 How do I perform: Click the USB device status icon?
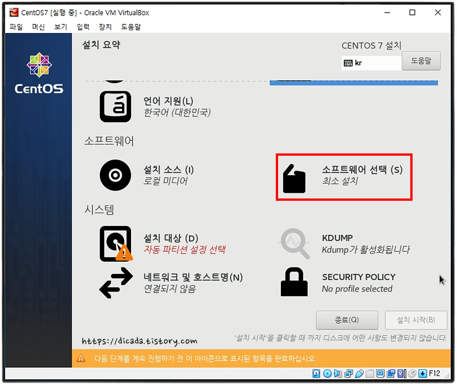click(x=360, y=374)
